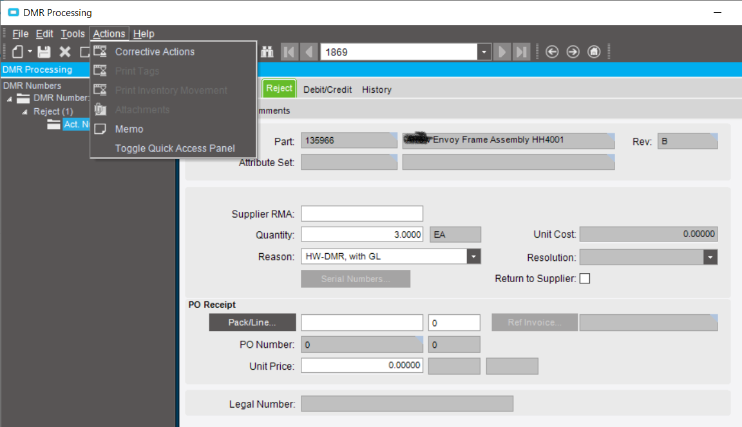Select the DMR Number tree row
Image resolution: width=742 pixels, height=427 pixels.
pos(61,98)
